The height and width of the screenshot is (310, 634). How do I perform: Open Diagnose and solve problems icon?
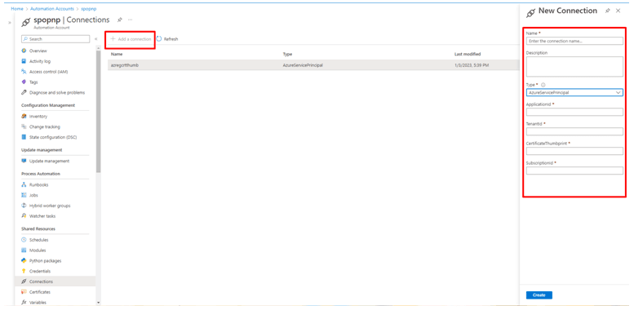pyautogui.click(x=24, y=92)
